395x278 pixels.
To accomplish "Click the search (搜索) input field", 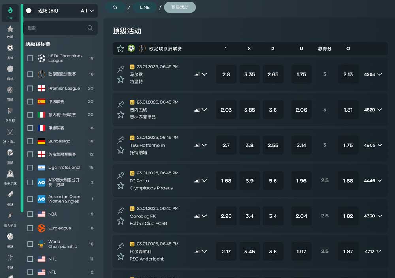I will [55, 28].
